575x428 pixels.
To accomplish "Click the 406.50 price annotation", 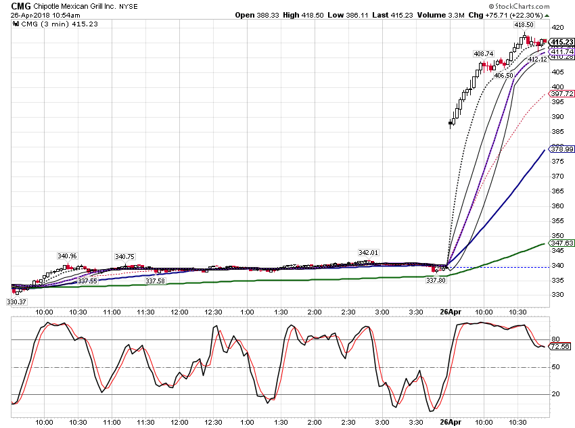I will tap(503, 76).
